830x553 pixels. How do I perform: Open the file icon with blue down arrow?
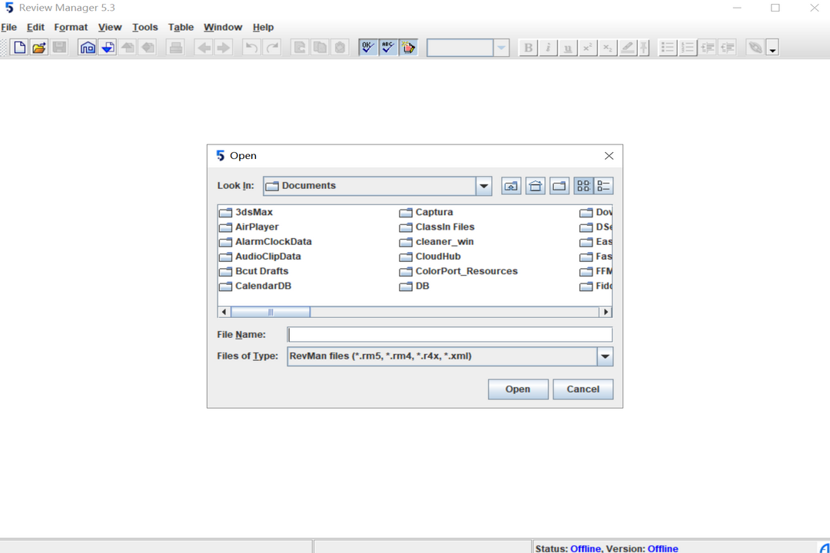click(x=108, y=47)
